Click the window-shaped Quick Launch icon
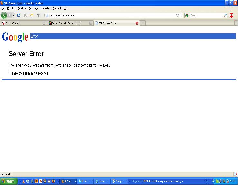238x185 pixels. (x=49, y=181)
